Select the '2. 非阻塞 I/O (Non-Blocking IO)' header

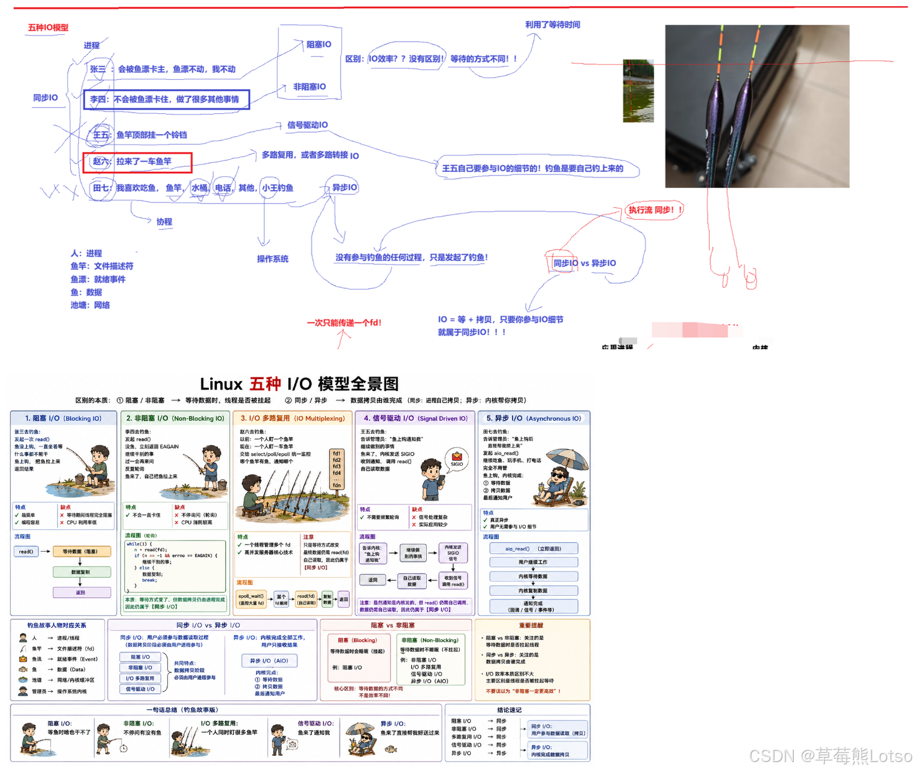(x=175, y=418)
